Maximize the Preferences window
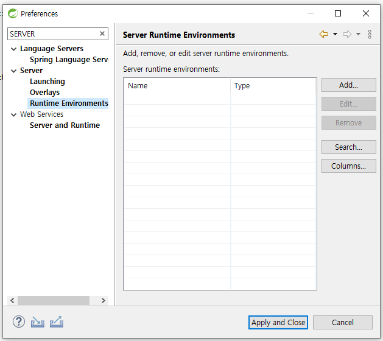 338,13
